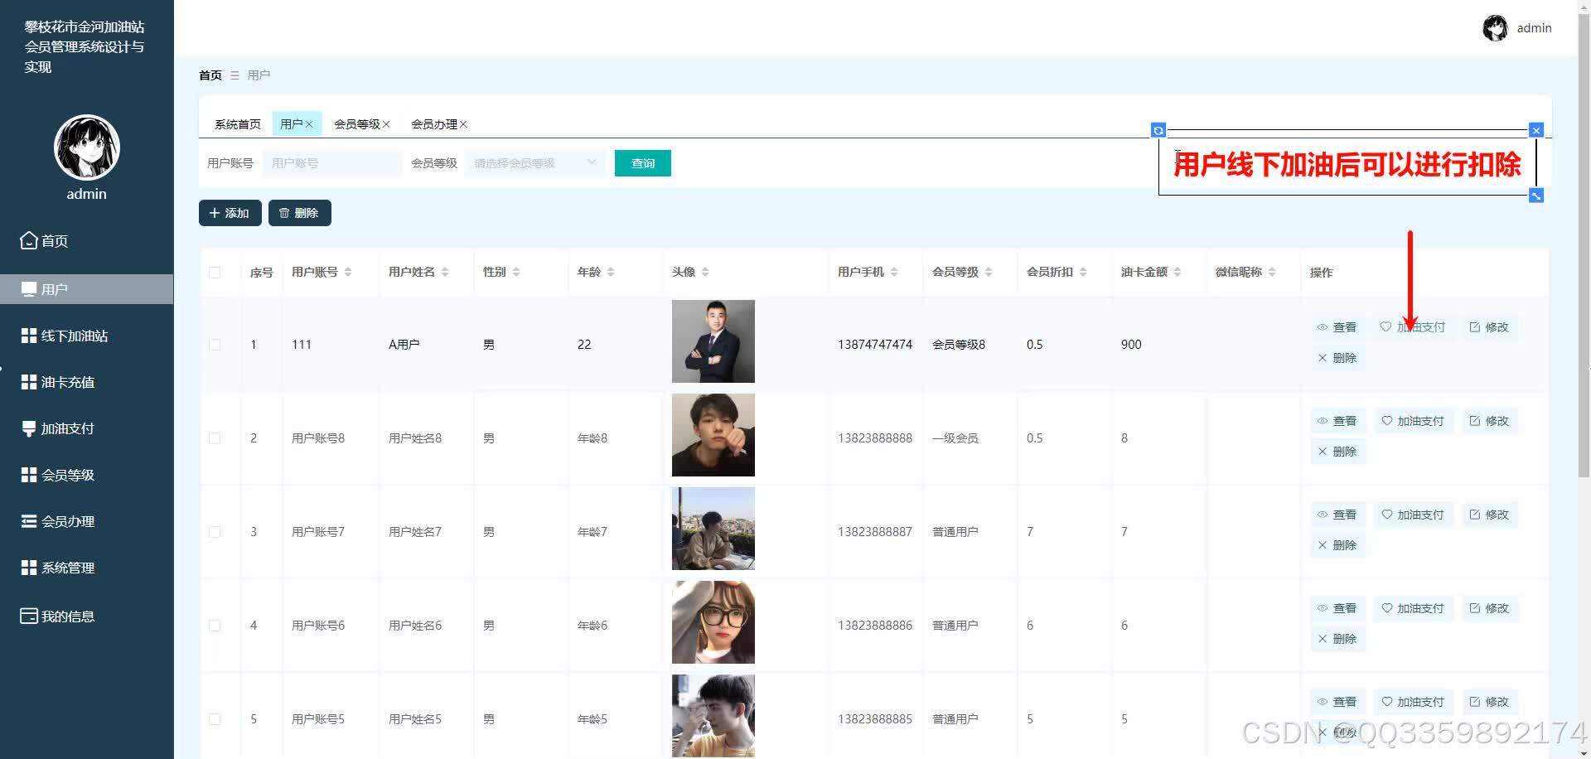Click the 查询 button
This screenshot has height=759, width=1591.
pyautogui.click(x=643, y=163)
